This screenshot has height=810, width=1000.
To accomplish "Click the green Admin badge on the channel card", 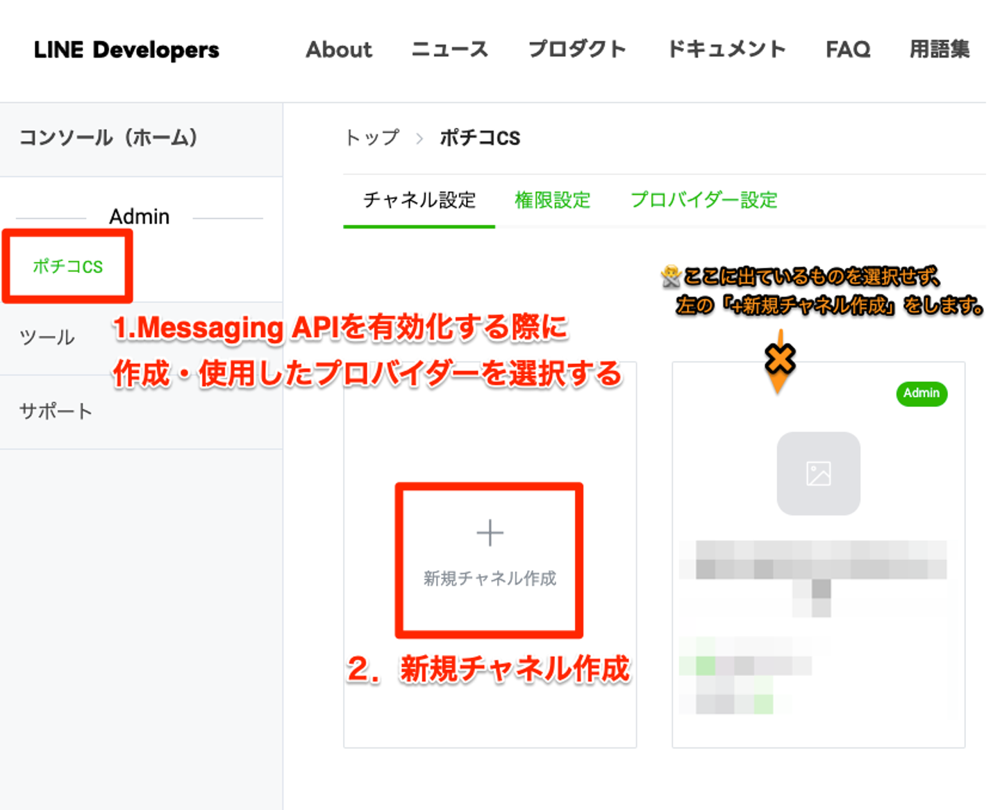I will (x=922, y=394).
